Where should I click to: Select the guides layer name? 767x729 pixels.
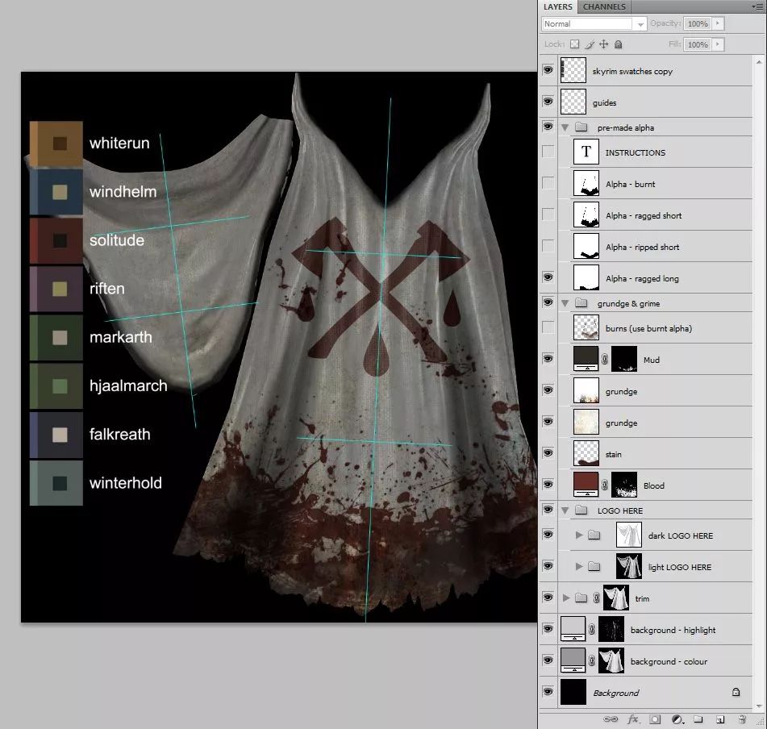click(604, 102)
